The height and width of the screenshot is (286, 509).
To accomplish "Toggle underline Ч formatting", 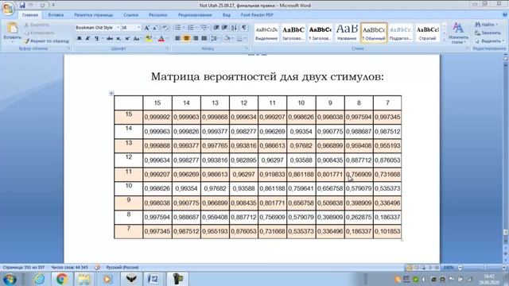I will coord(96,39).
